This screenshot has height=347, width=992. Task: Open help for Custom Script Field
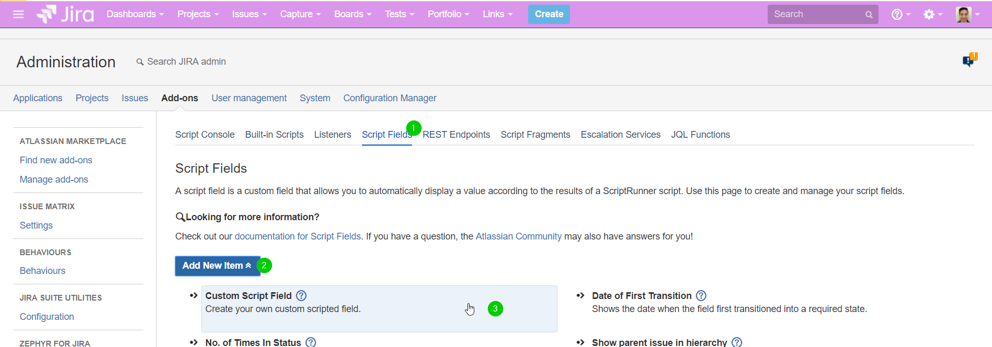tap(301, 296)
